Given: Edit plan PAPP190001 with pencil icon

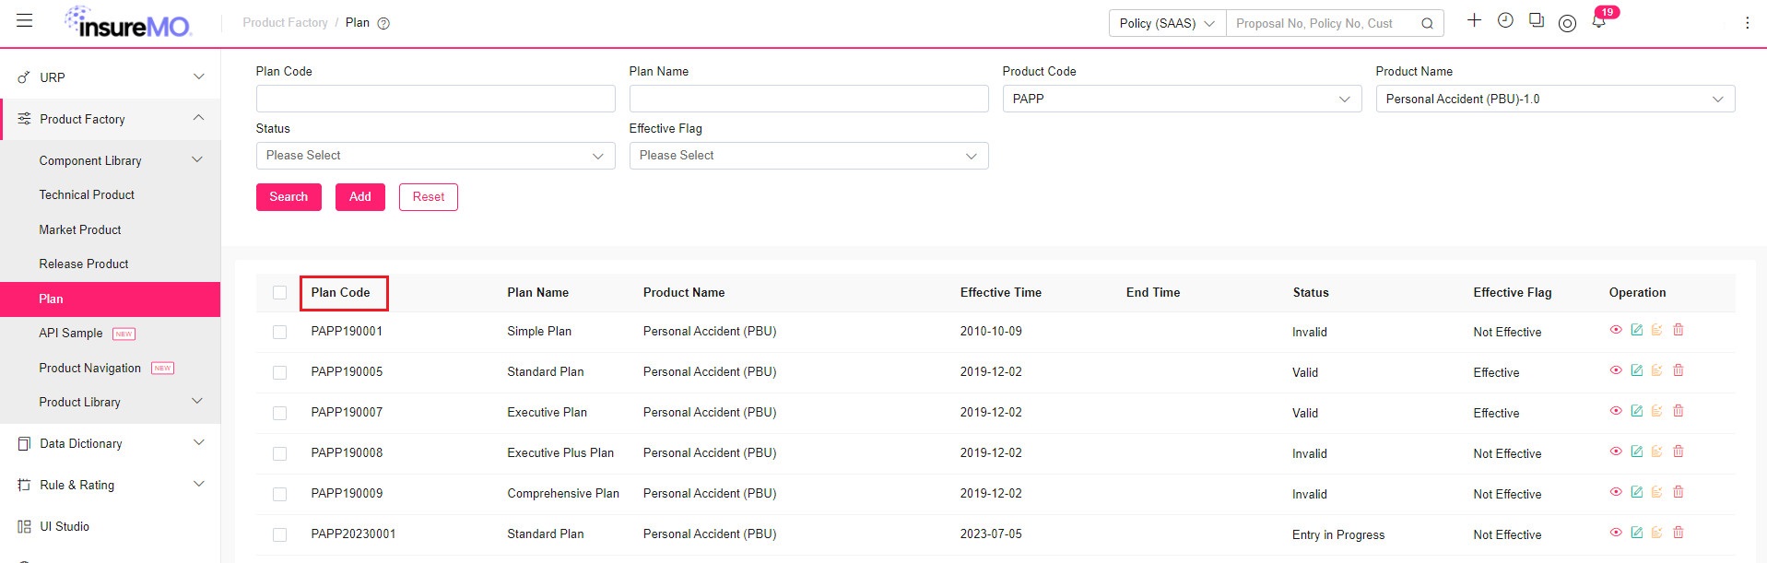Looking at the screenshot, I should click(1636, 330).
